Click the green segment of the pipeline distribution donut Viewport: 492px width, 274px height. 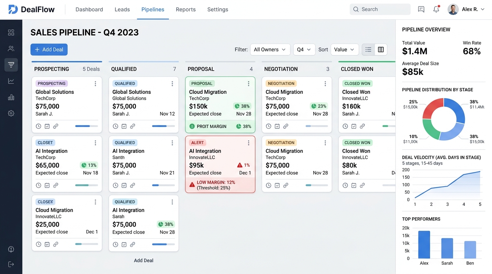(429, 130)
